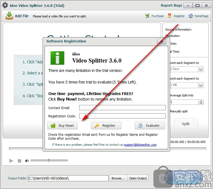Click into the Registration Code field

pyautogui.click(x=122, y=116)
